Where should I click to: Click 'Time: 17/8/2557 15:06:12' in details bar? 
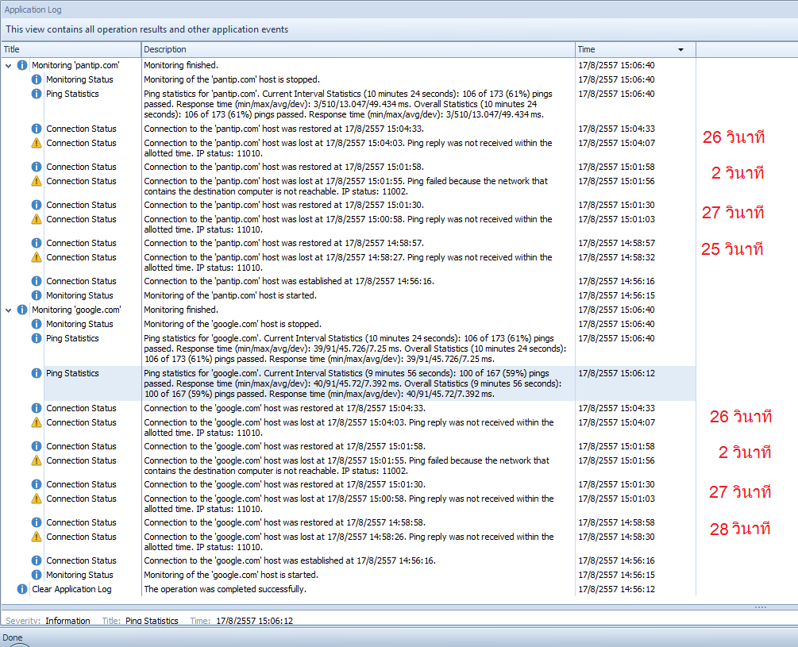[241, 621]
